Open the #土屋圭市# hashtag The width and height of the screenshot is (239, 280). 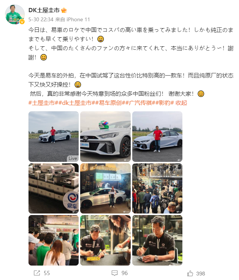(43, 103)
